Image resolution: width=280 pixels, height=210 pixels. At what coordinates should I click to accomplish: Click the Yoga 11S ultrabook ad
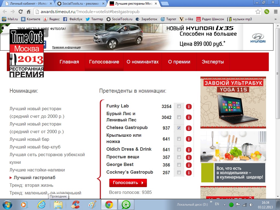pyautogui.click(x=233, y=103)
